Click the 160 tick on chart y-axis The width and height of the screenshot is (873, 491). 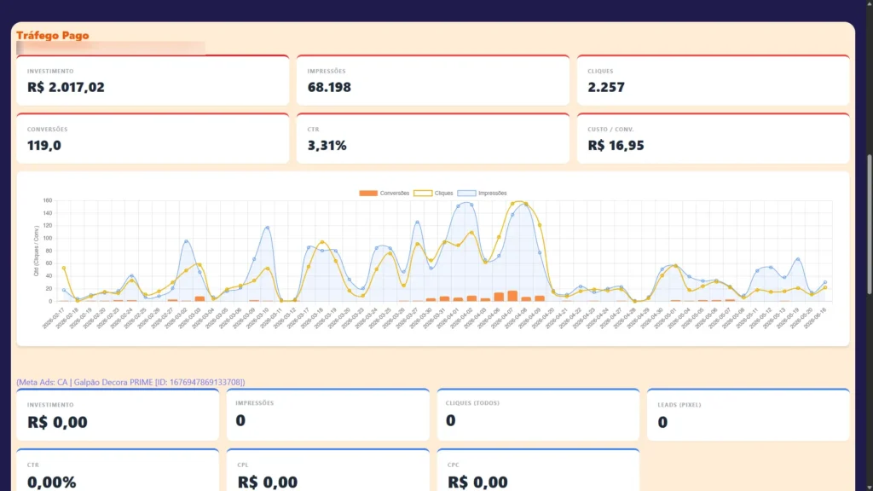pyautogui.click(x=48, y=200)
